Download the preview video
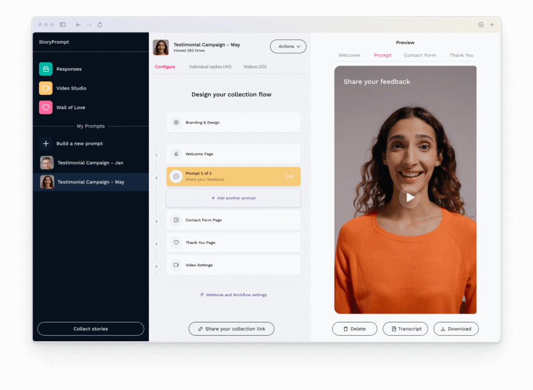This screenshot has height=390, width=533. [x=456, y=329]
